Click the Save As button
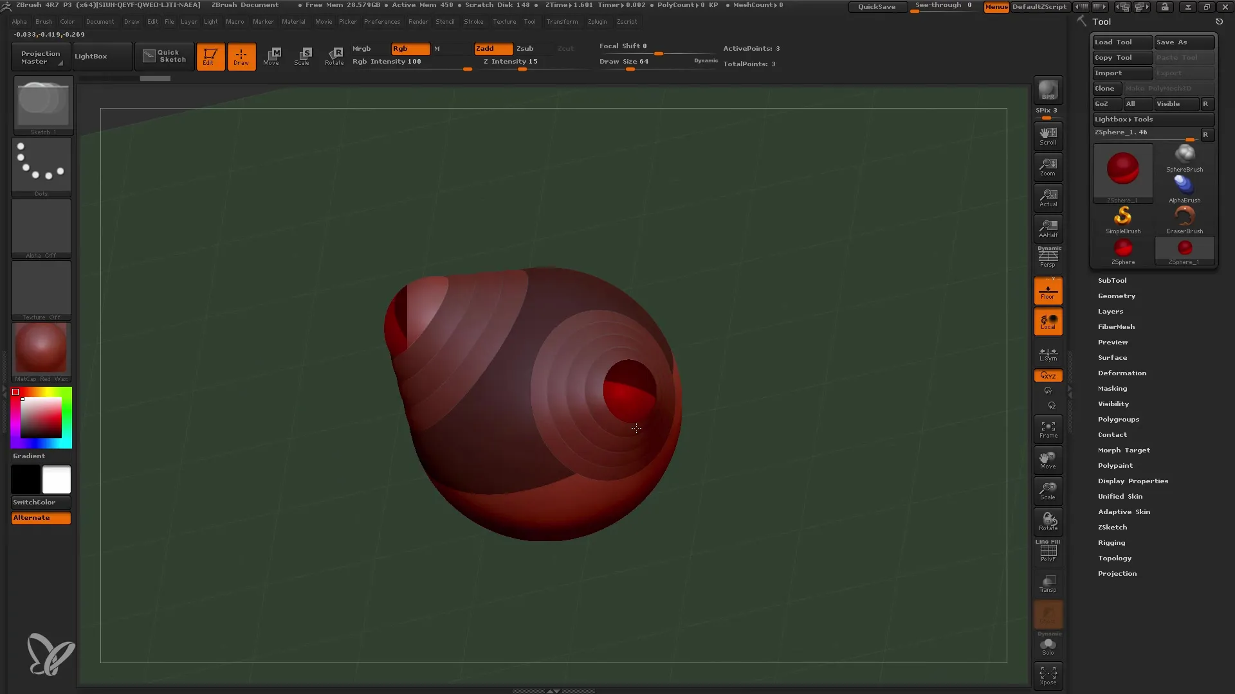This screenshot has width=1235, height=694. coord(1182,42)
